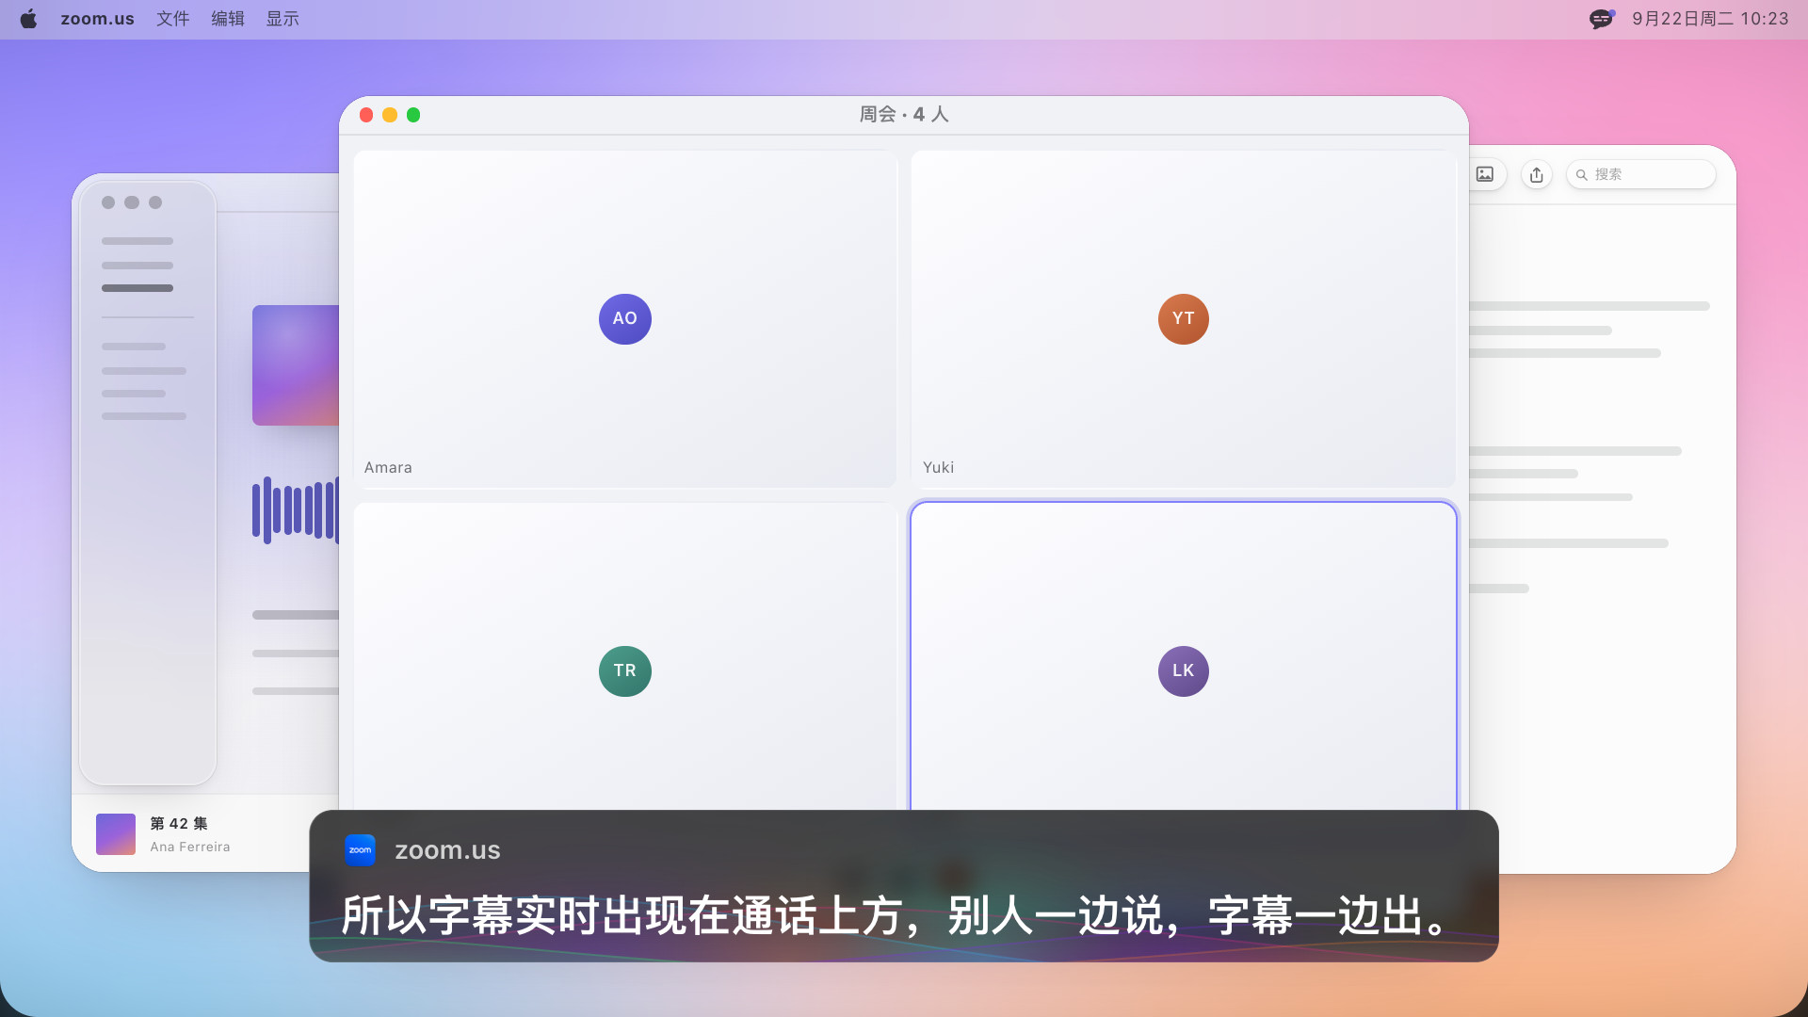The height and width of the screenshot is (1017, 1808).
Task: Click the live caption text 所以字幕实时出现在通话上方
Action: [x=621, y=915]
